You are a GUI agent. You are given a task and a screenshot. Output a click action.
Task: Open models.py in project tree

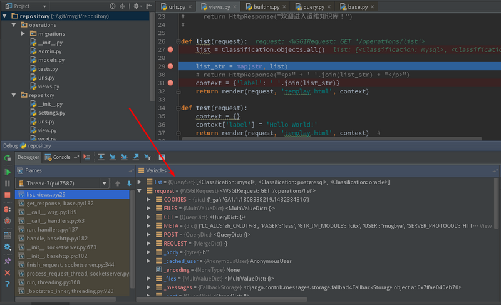pos(51,60)
